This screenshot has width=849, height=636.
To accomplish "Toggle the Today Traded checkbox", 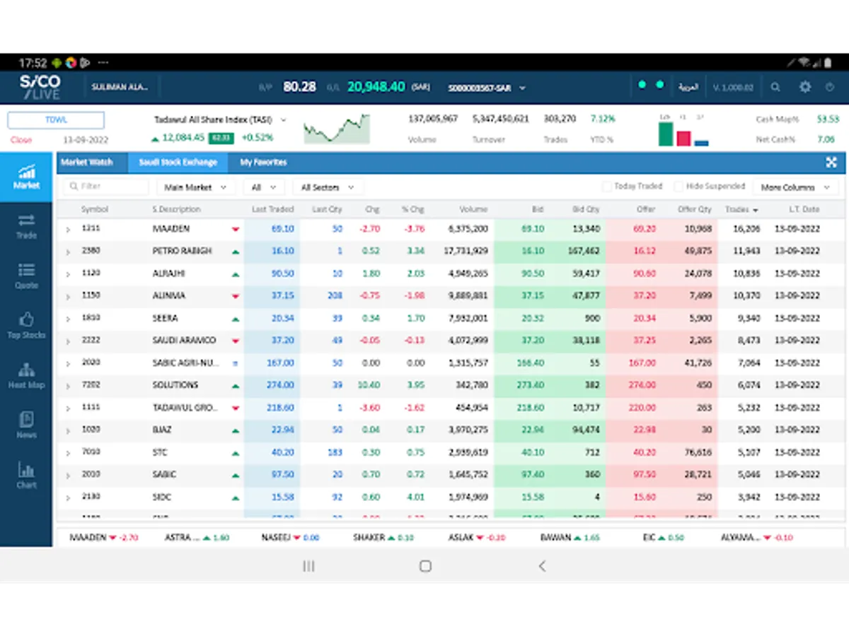I will point(606,187).
